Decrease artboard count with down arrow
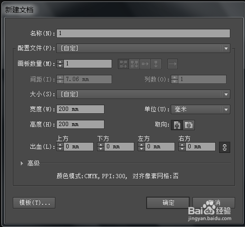Viewport: 245px width, 227px height. tap(60, 66)
